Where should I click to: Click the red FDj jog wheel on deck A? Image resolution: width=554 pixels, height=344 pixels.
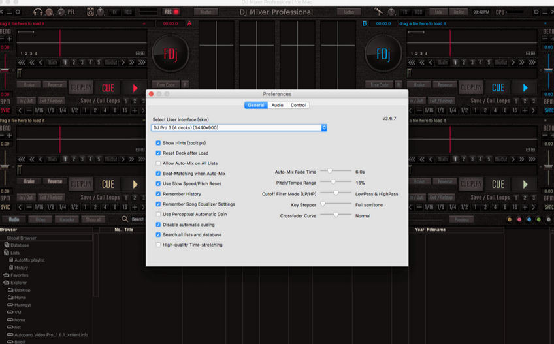(x=171, y=54)
